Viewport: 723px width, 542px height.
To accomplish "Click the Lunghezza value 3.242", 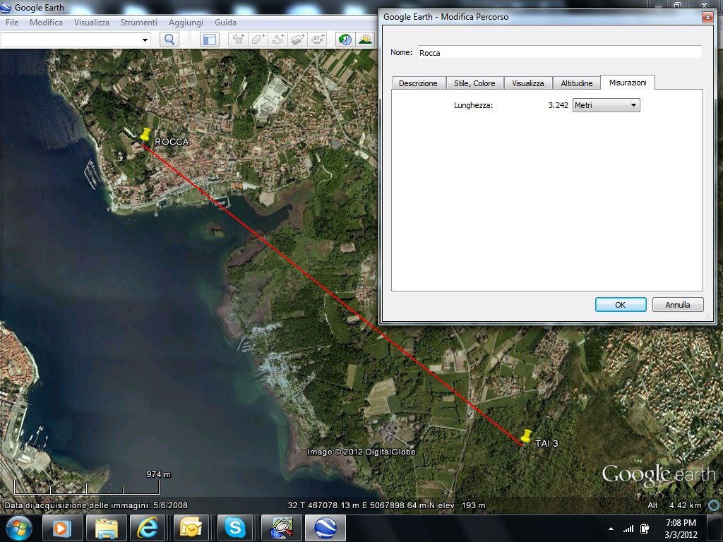I will (x=558, y=105).
